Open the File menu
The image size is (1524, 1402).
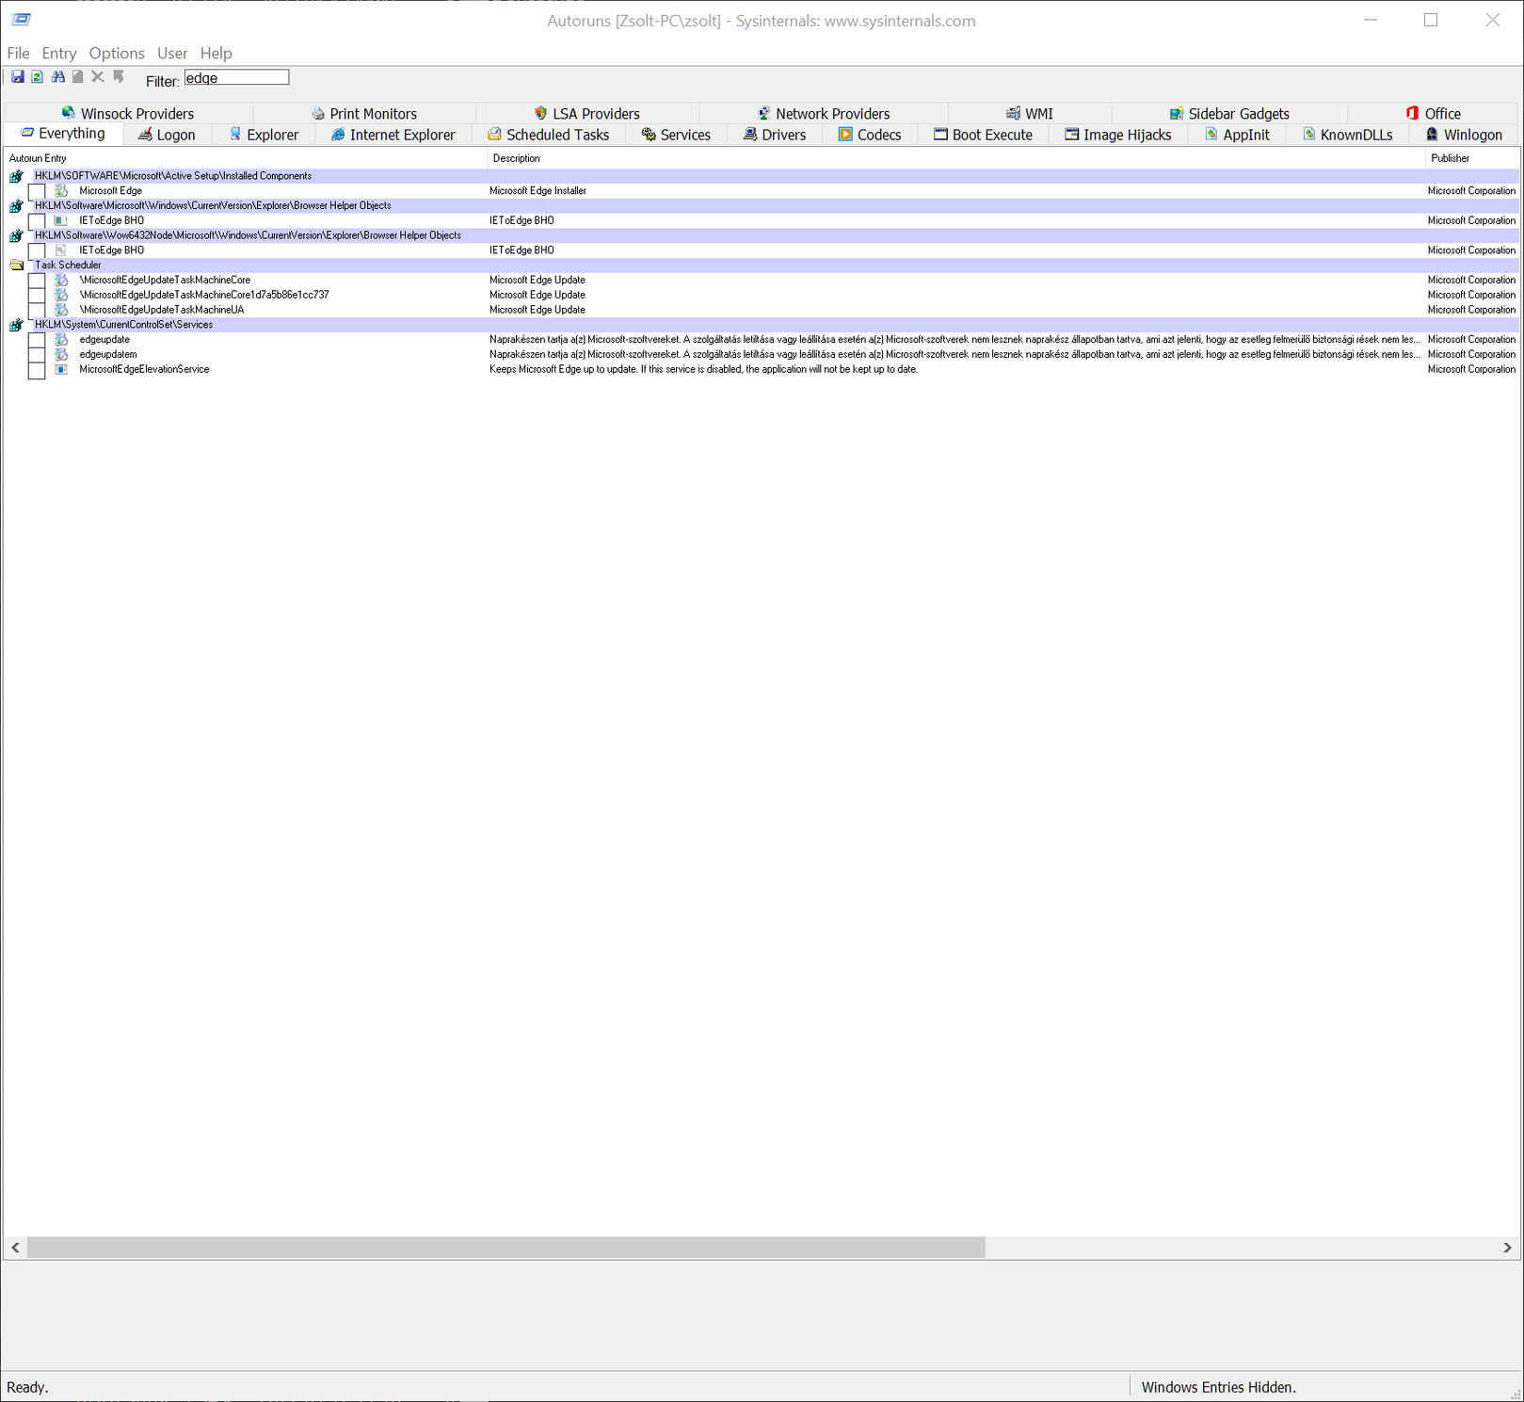[18, 54]
